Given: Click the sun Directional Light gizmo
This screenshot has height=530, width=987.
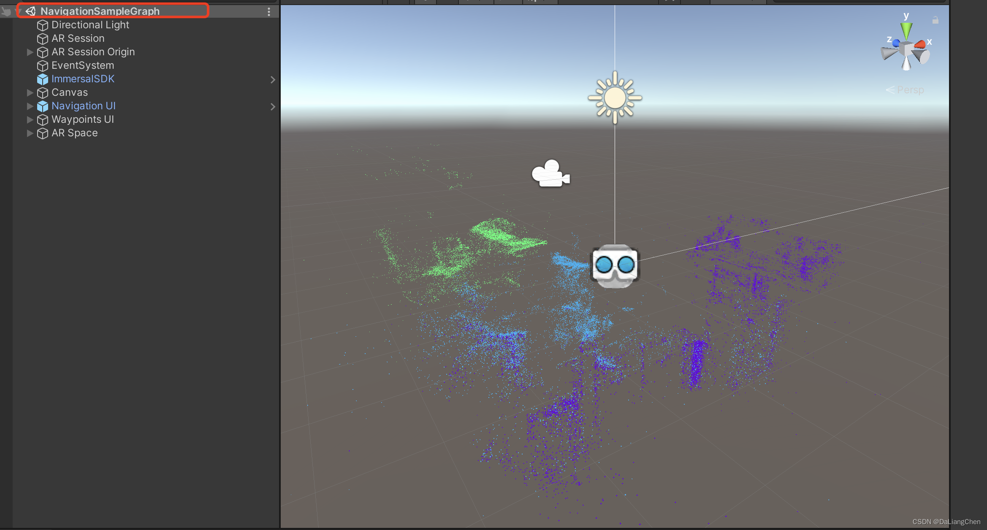Looking at the screenshot, I should [615, 98].
